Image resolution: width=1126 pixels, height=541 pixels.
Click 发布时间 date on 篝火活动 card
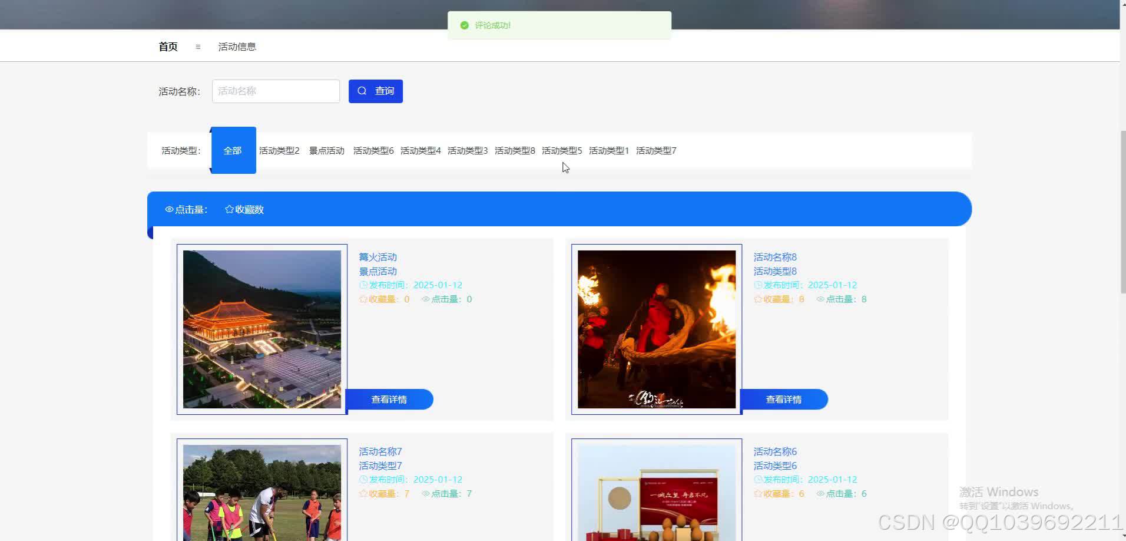[x=411, y=285]
